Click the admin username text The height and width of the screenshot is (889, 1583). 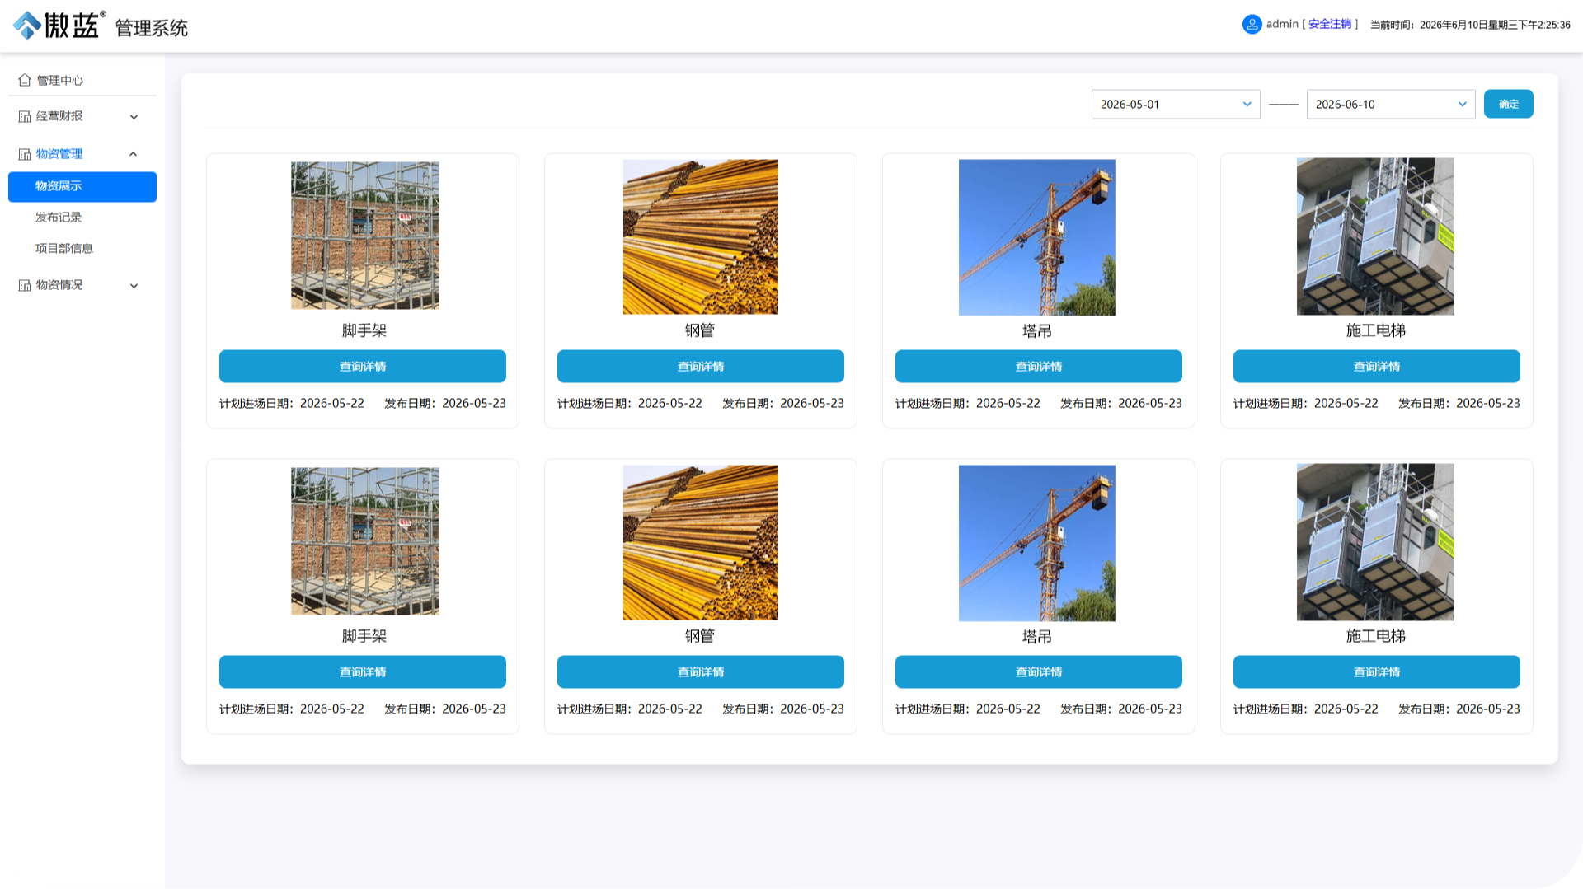[x=1282, y=24]
